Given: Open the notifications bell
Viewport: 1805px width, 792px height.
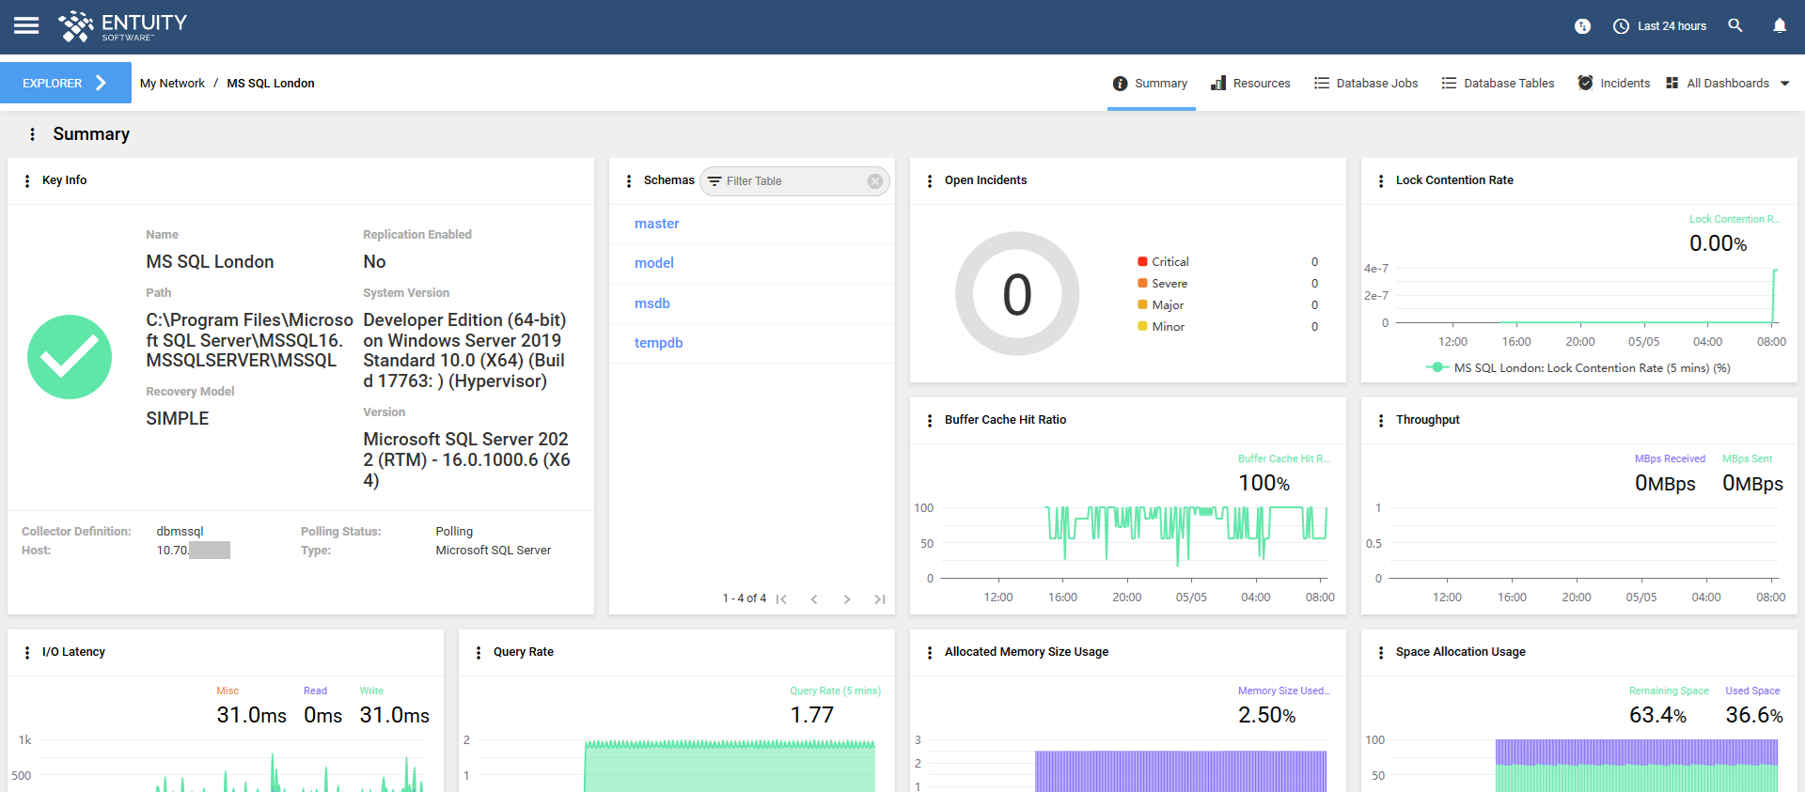Looking at the screenshot, I should 1780,25.
